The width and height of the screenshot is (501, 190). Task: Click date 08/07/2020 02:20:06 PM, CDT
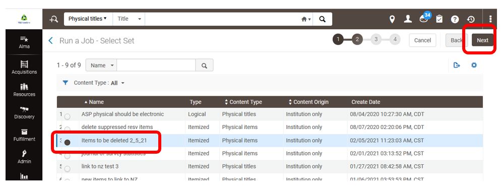click(387, 127)
